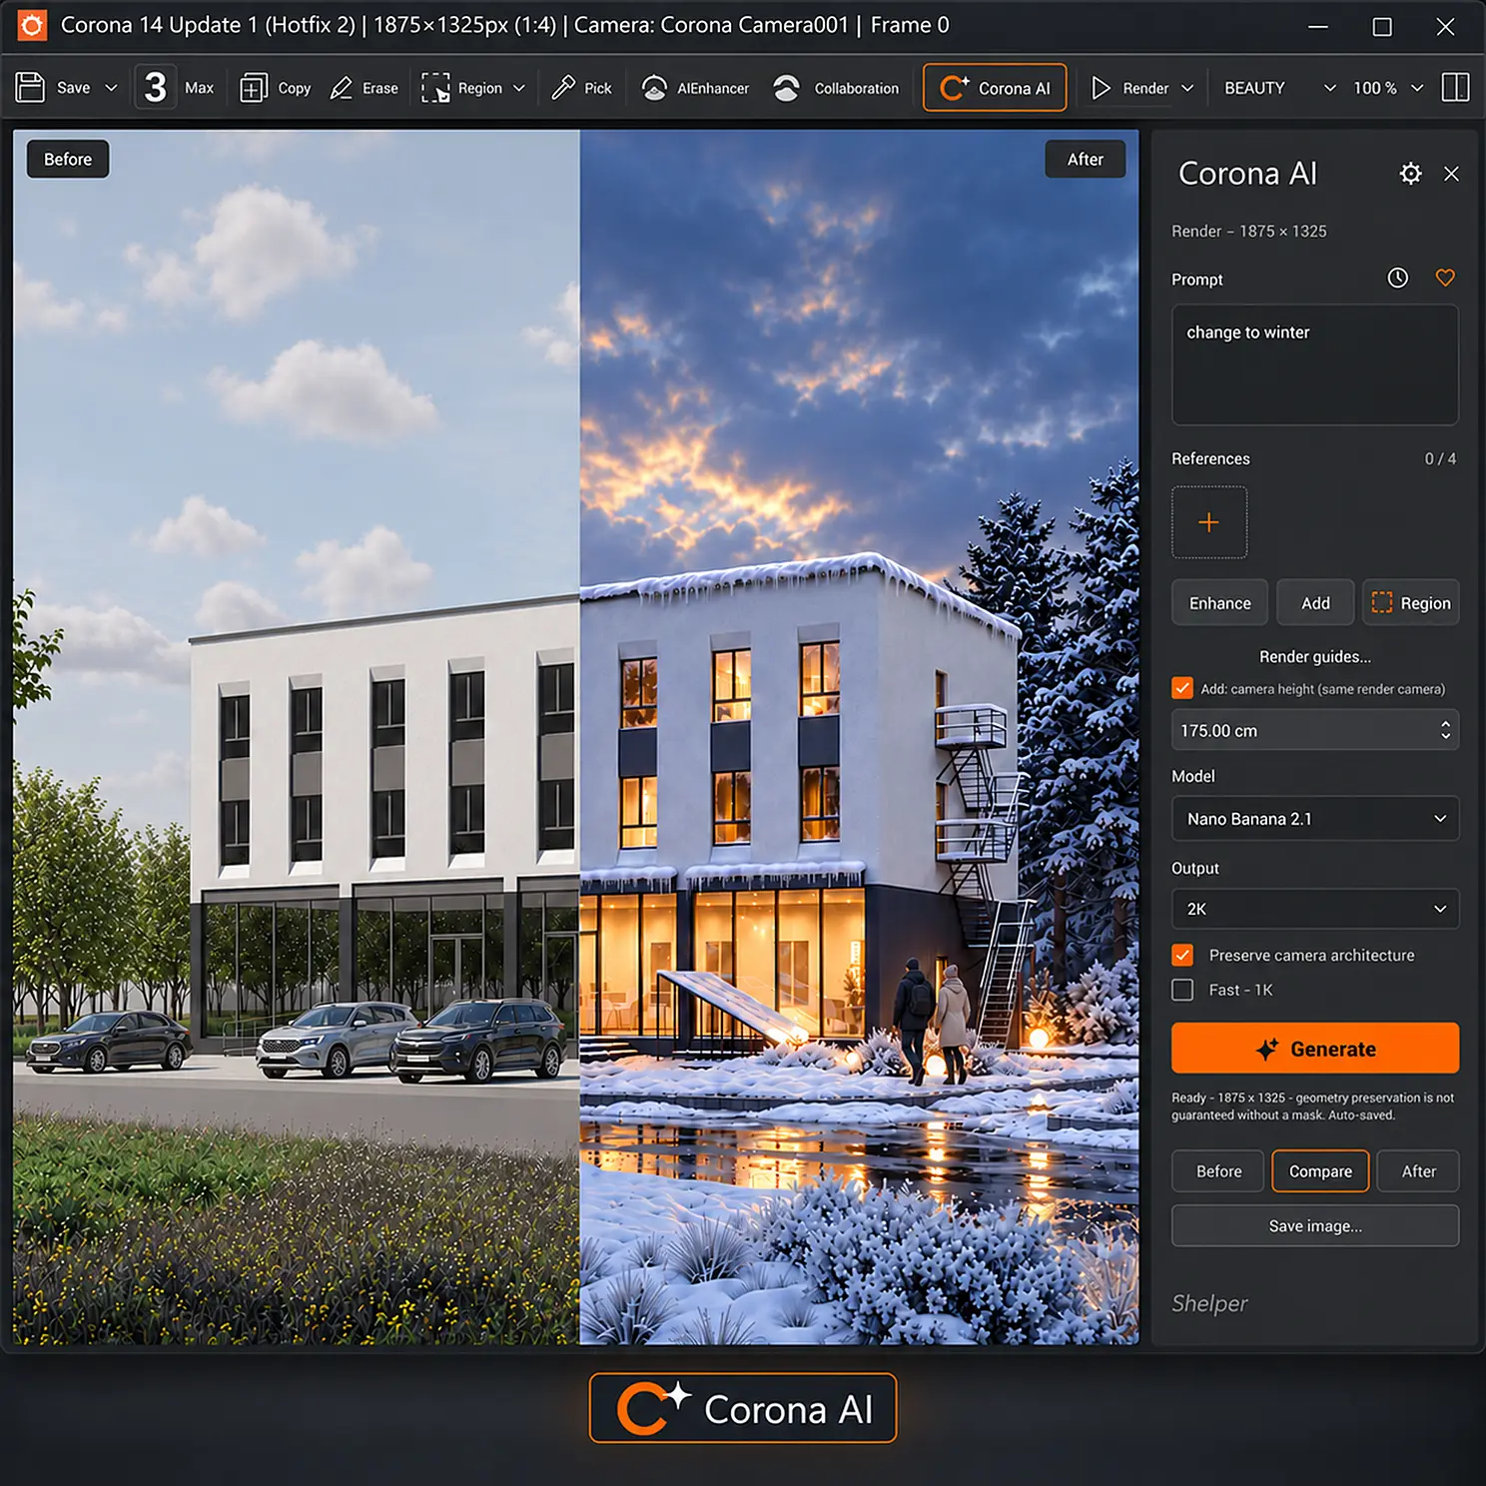Click the Before label on the viewport
The width and height of the screenshot is (1486, 1486).
(68, 159)
